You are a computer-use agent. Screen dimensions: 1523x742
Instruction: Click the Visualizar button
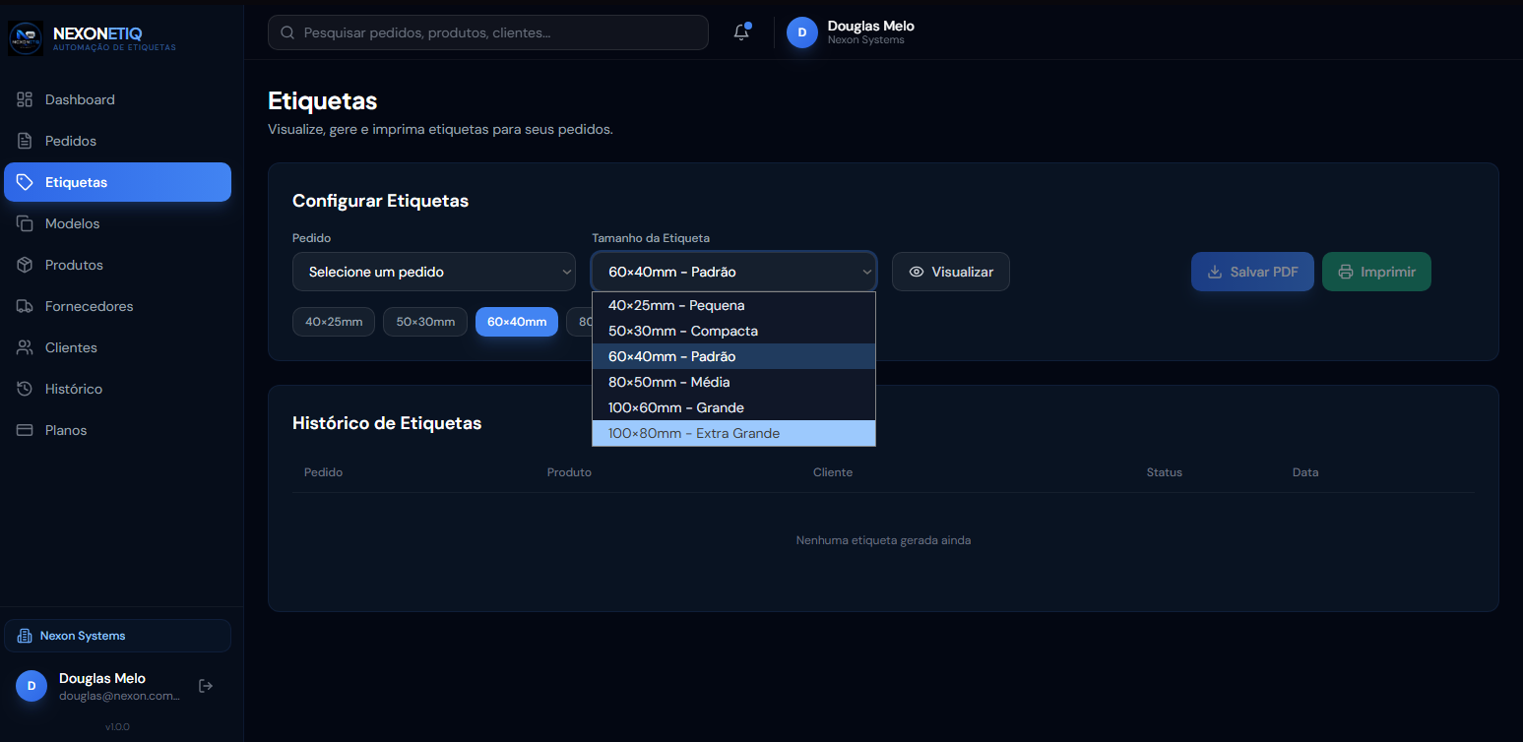tap(951, 272)
